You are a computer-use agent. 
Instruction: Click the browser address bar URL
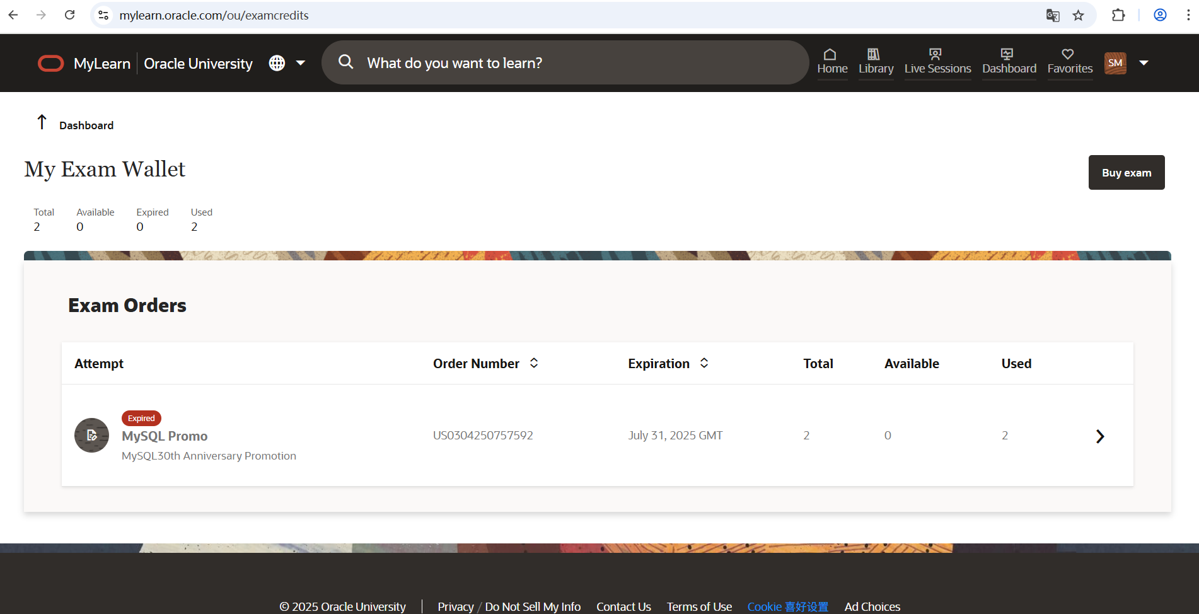pyautogui.click(x=214, y=15)
